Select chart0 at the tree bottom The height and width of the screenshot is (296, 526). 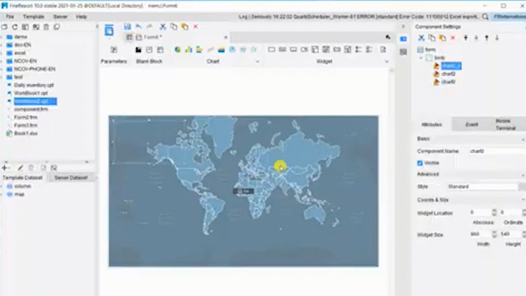click(448, 82)
